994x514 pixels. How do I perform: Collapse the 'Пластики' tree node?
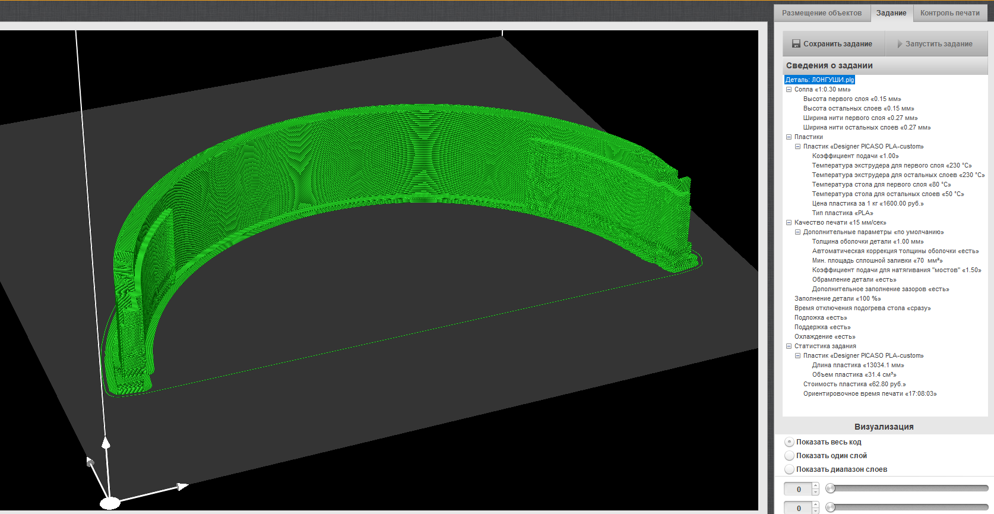[x=789, y=137]
